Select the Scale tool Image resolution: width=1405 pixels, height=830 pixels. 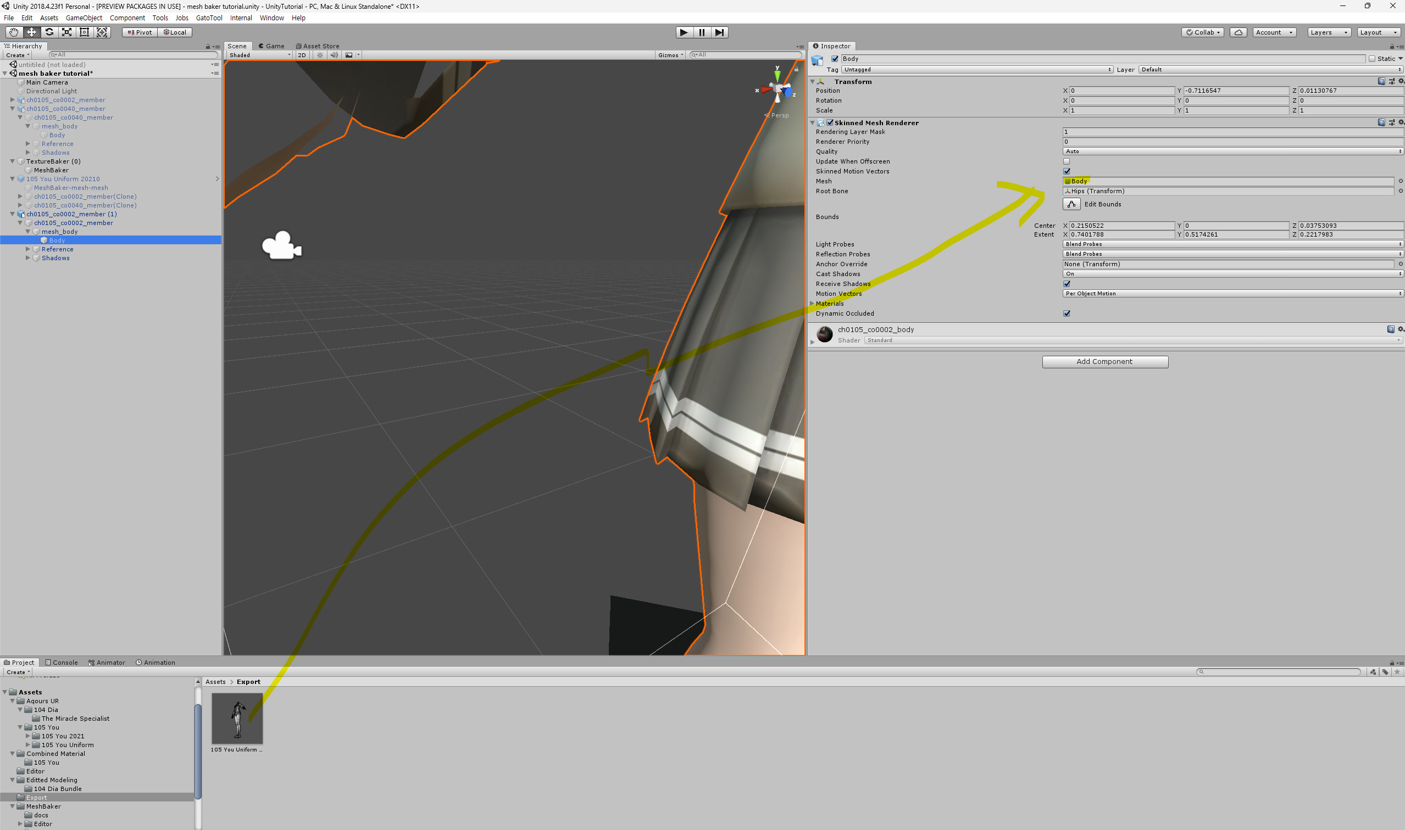(66, 32)
